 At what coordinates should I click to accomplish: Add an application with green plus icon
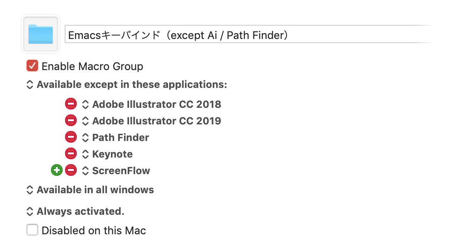[x=57, y=170]
